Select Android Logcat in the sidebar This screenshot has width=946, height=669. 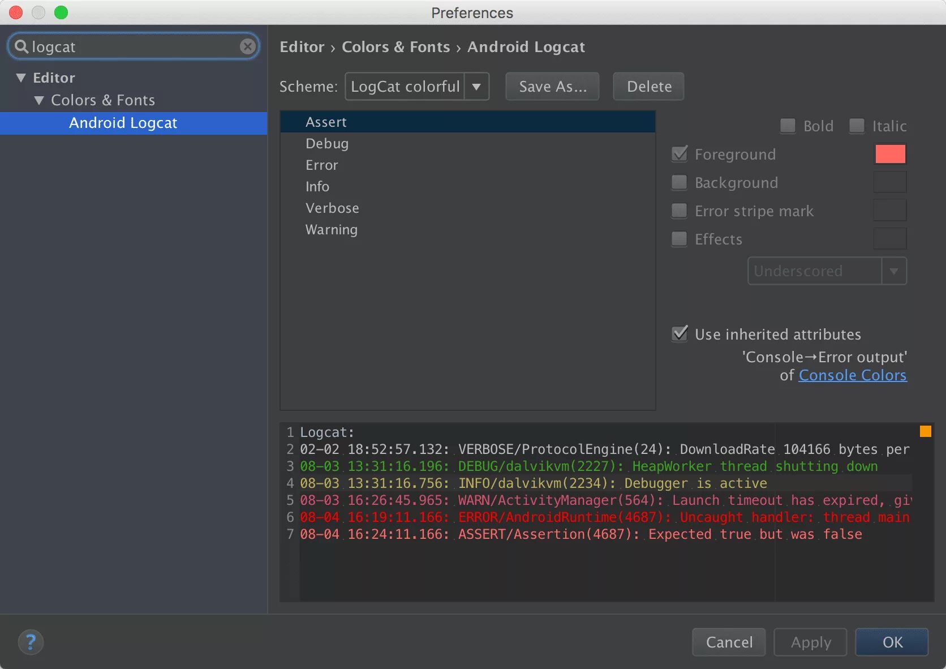[123, 123]
